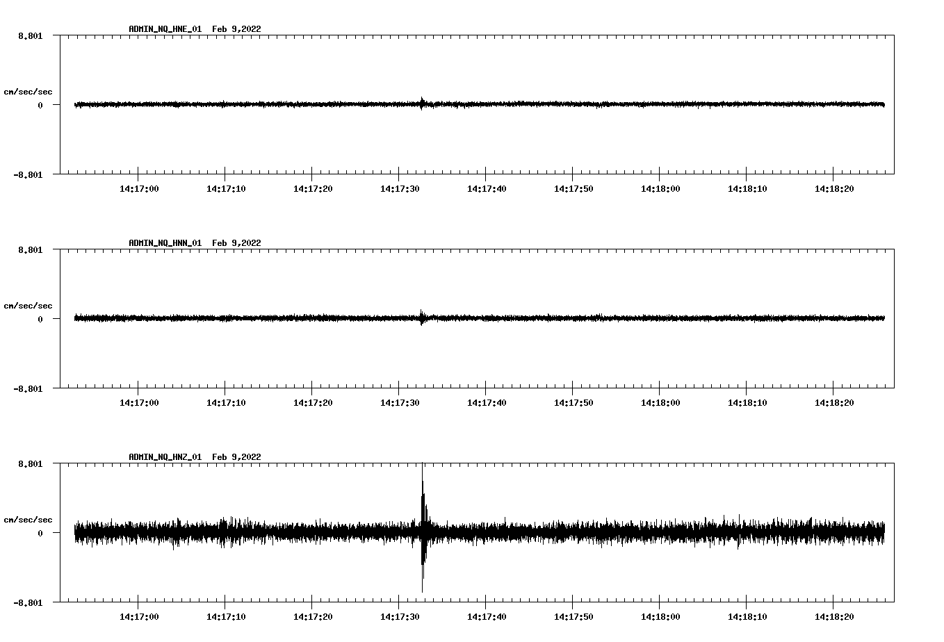944x642 pixels.
Task: Click the zero axis label of HNN plot
Action: coord(40,319)
